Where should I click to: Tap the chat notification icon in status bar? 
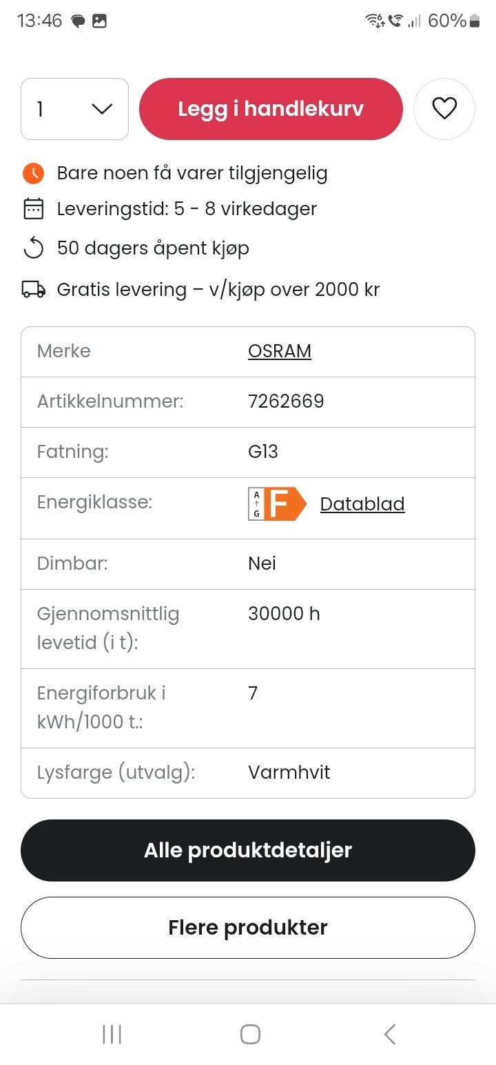pyautogui.click(x=78, y=21)
